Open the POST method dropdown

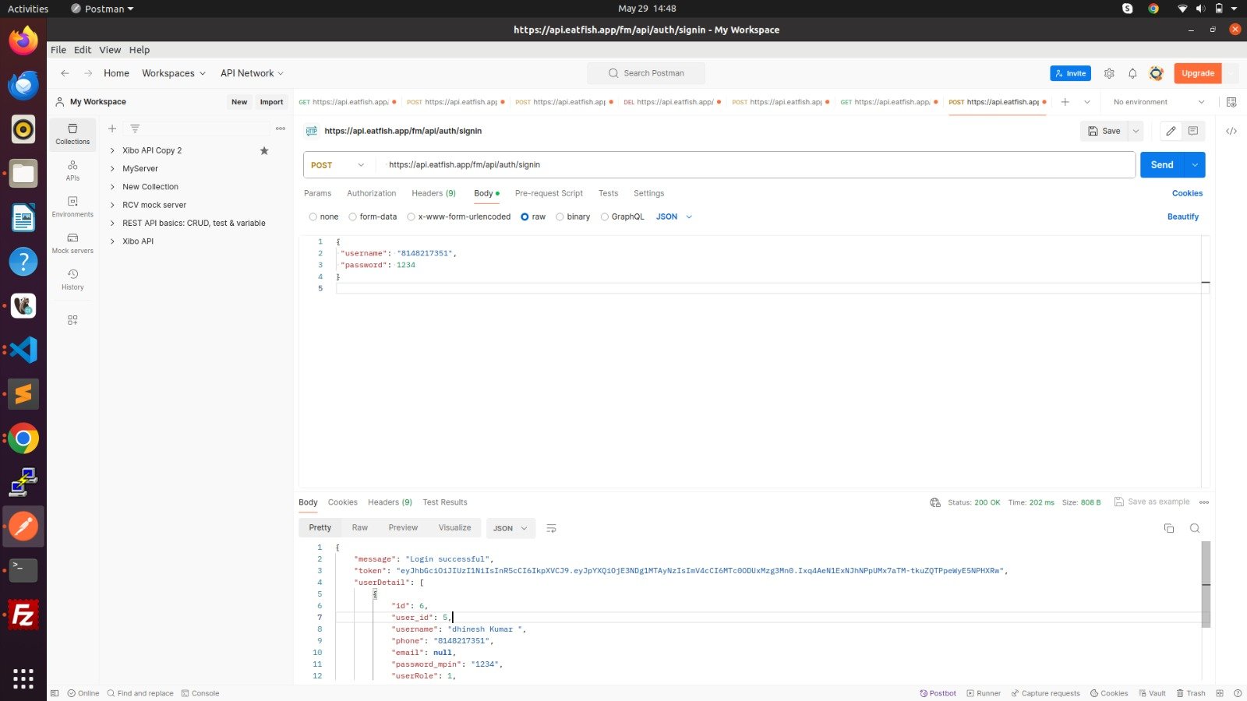[x=338, y=165]
